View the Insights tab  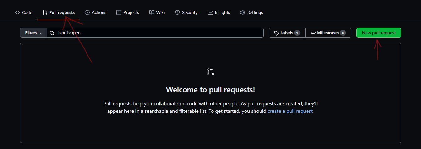[219, 12]
